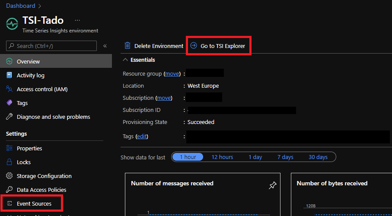Open Locks under Settings

pyautogui.click(x=24, y=162)
